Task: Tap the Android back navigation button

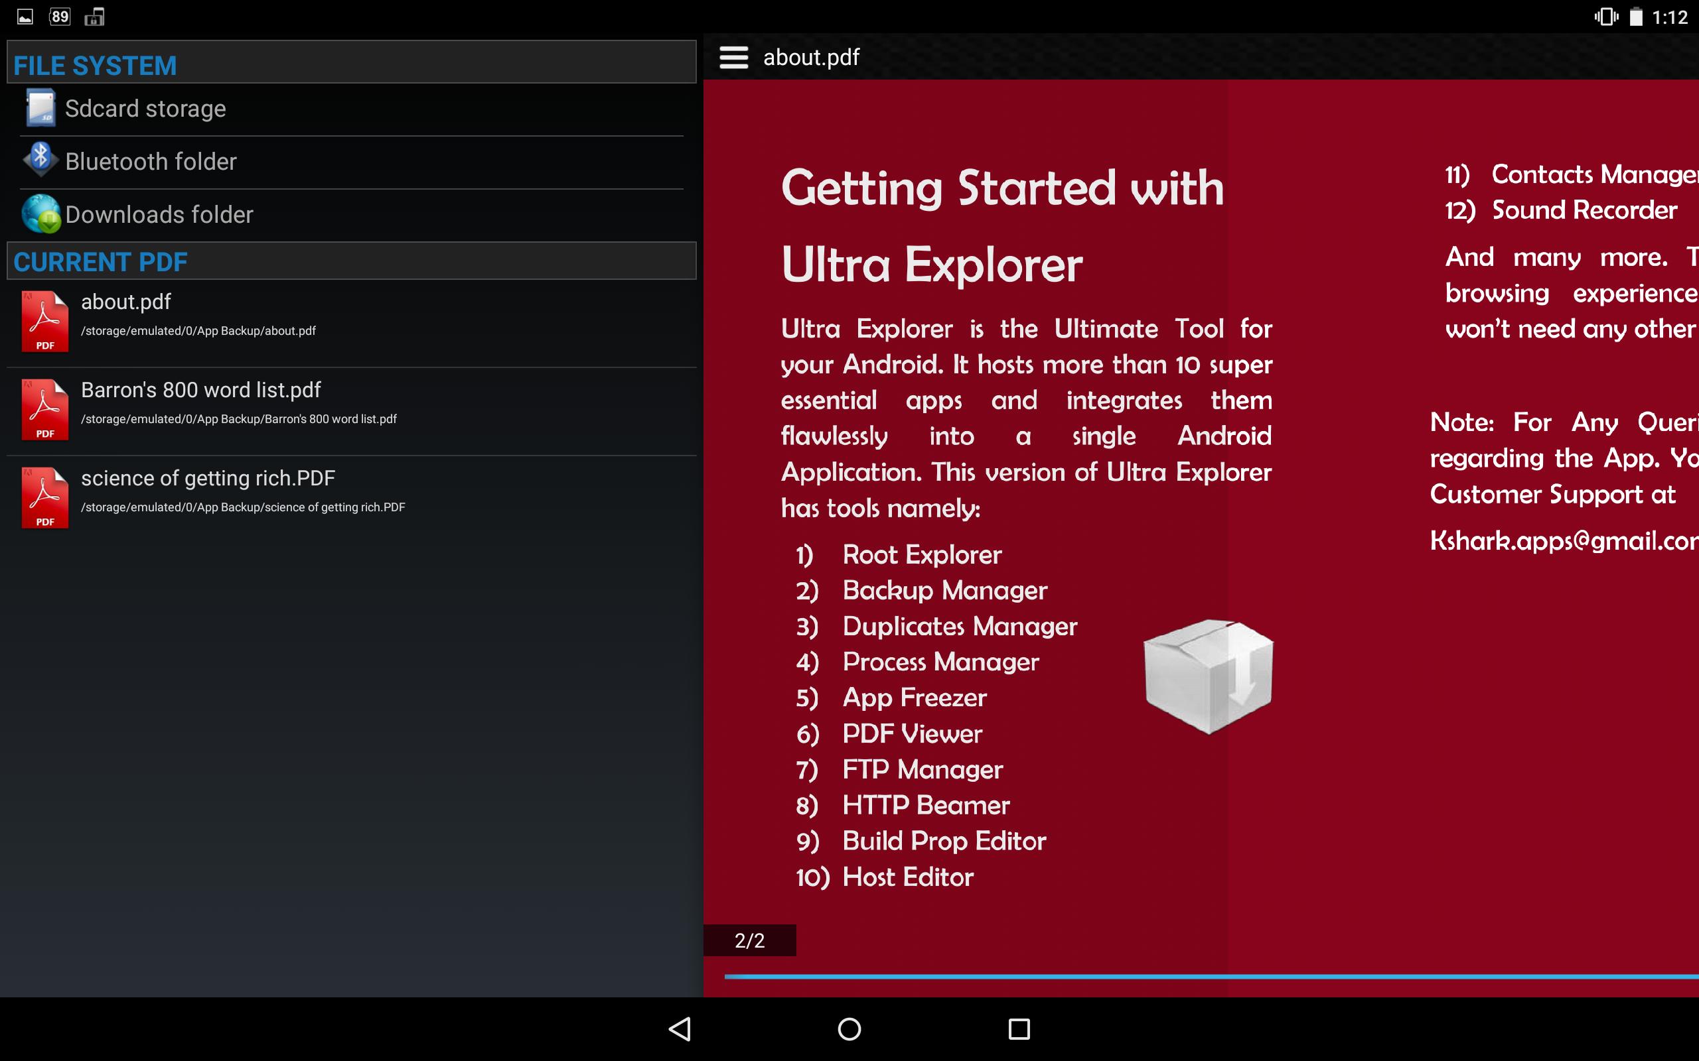Action: pyautogui.click(x=680, y=1029)
